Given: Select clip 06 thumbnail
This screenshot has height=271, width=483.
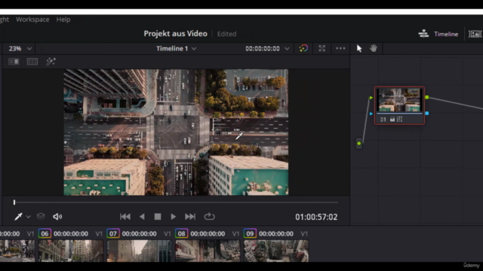Looking at the screenshot, I should [71, 251].
